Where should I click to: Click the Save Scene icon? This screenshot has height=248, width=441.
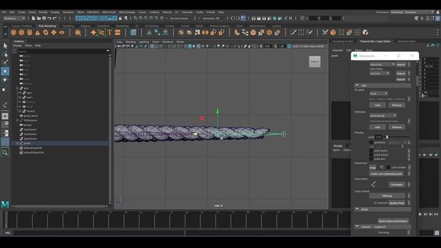tap(44, 19)
